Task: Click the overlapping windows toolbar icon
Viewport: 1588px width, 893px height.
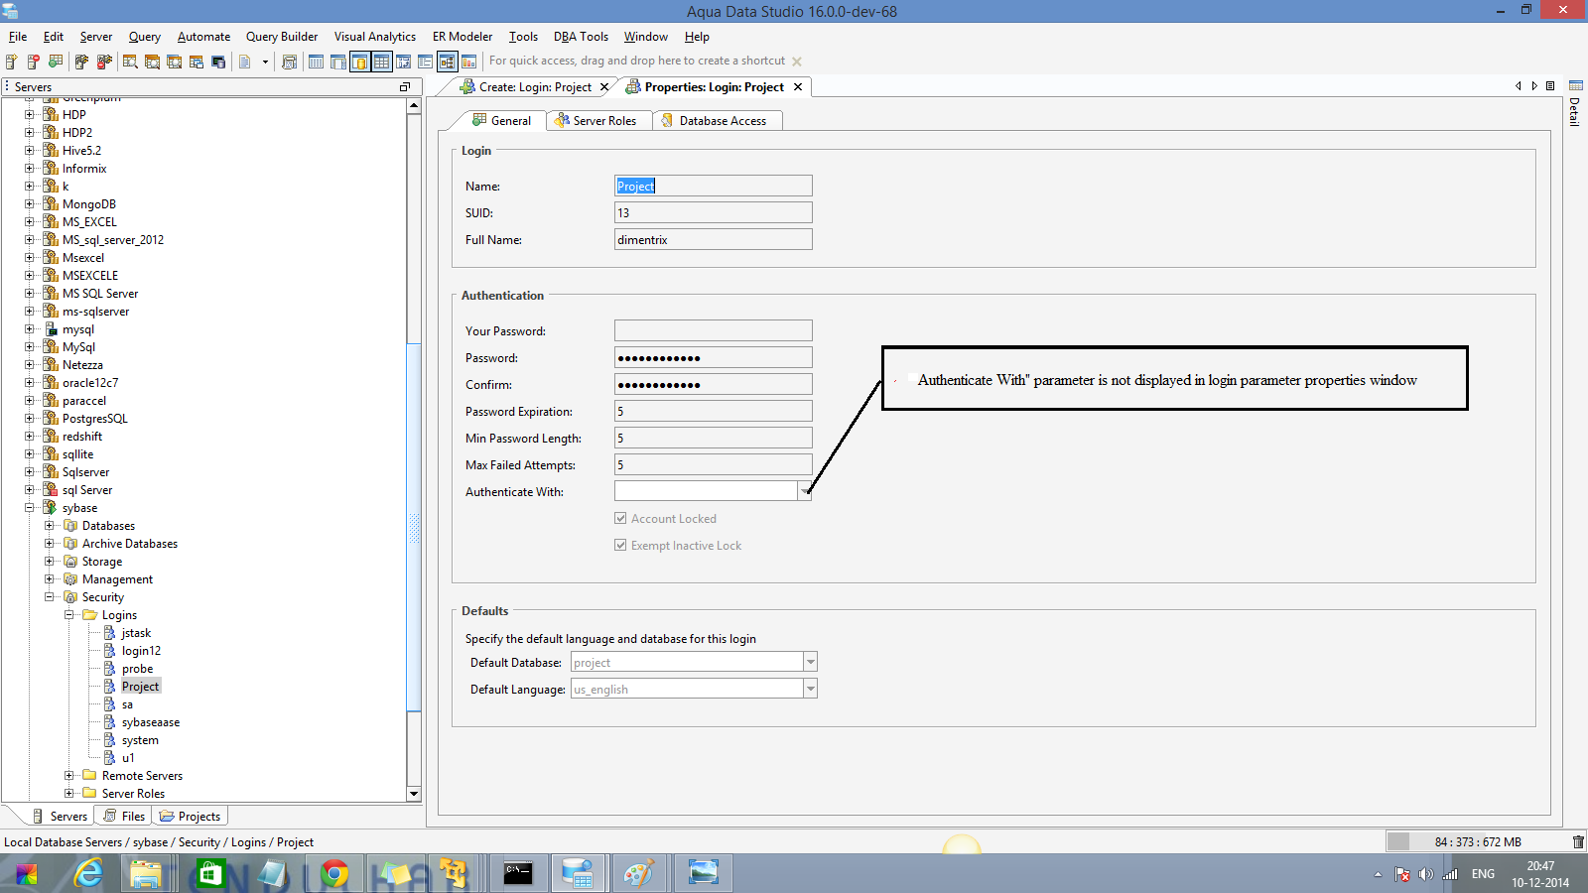Action: click(x=197, y=62)
